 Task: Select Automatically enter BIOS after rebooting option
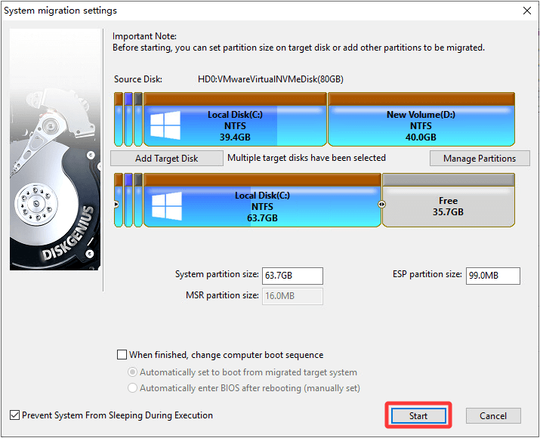133,388
